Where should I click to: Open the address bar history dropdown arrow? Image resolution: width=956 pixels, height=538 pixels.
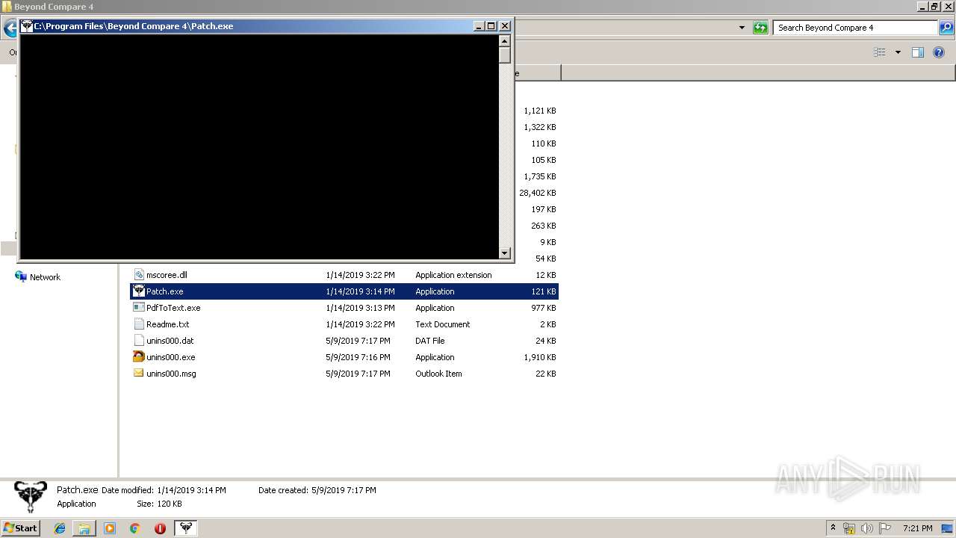coord(742,28)
